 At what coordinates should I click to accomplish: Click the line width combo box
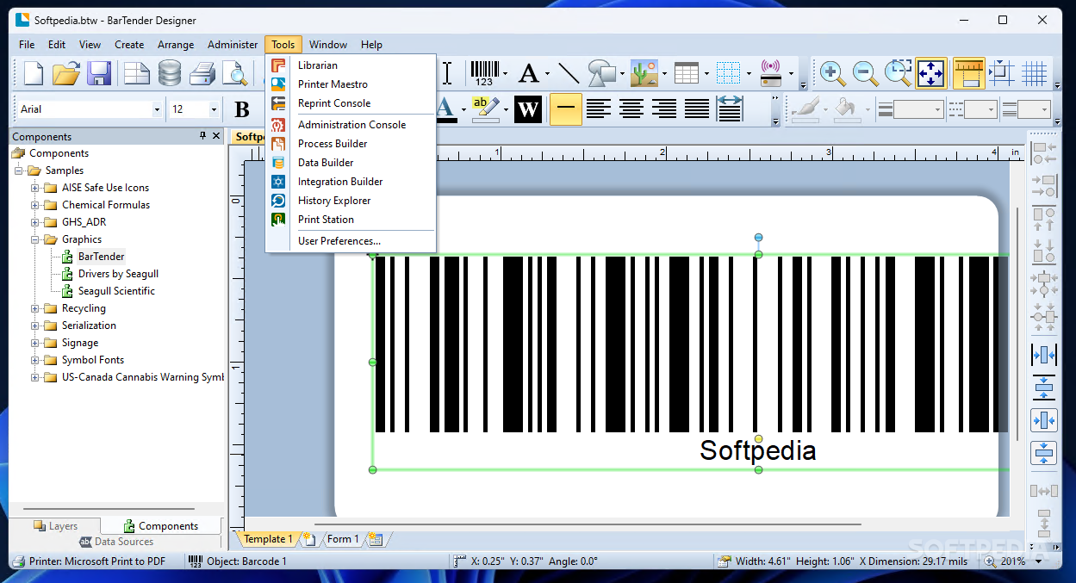coord(918,109)
